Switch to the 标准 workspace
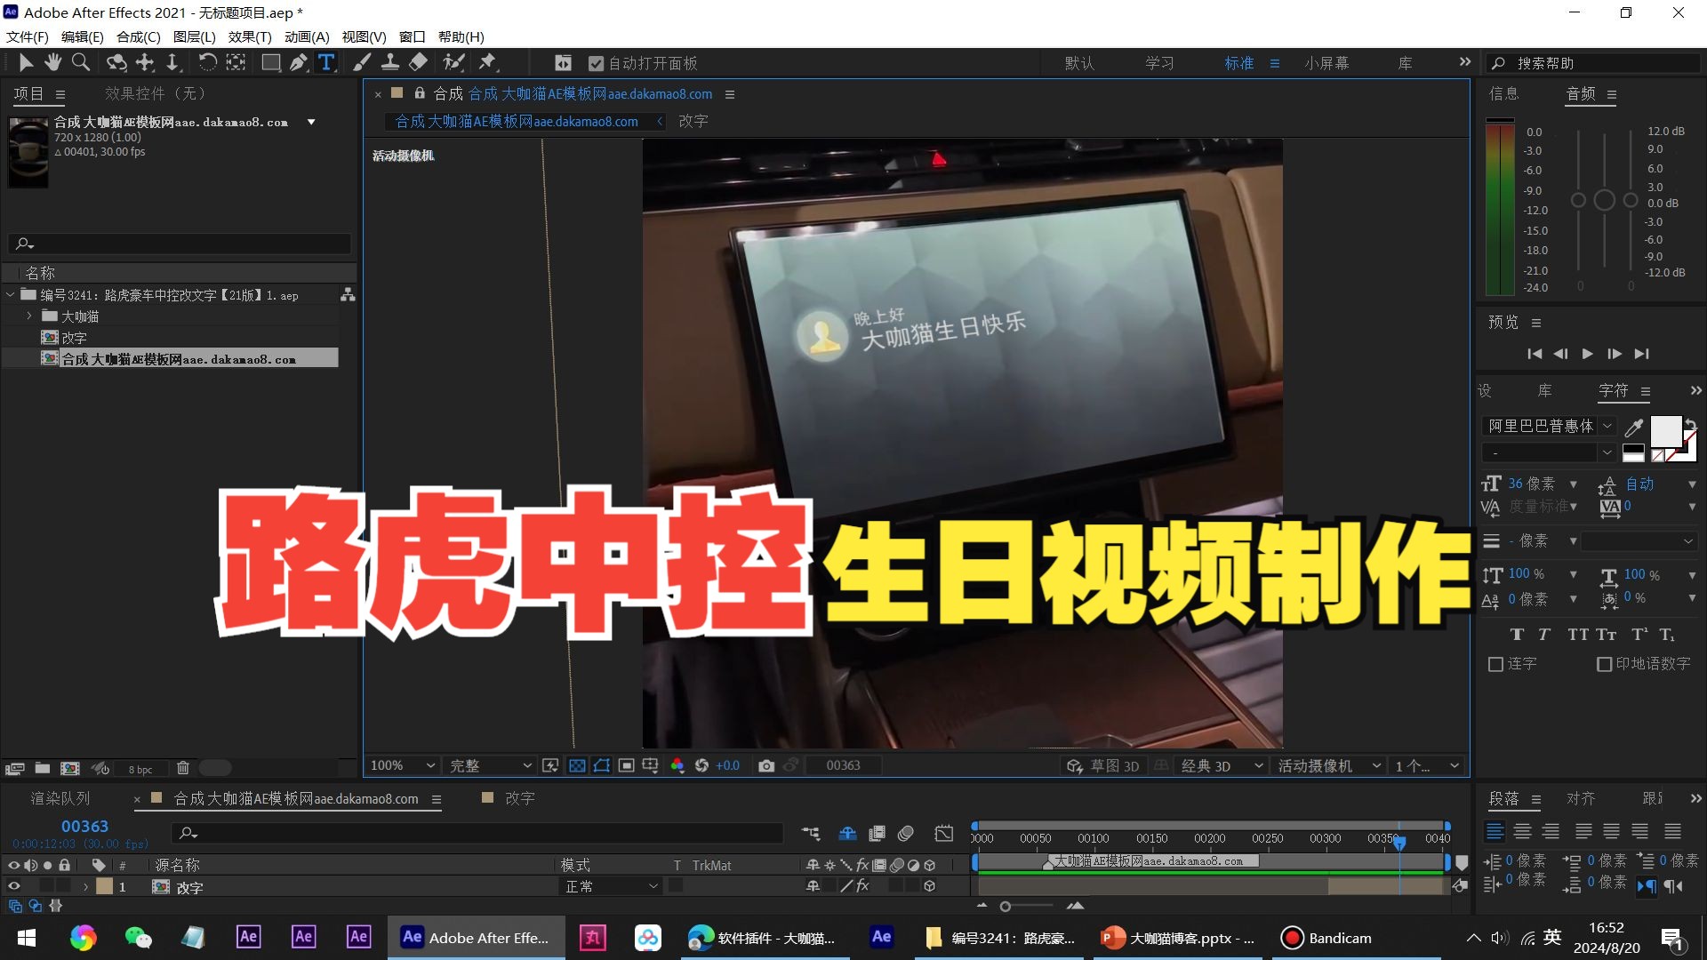1707x960 pixels. point(1238,63)
